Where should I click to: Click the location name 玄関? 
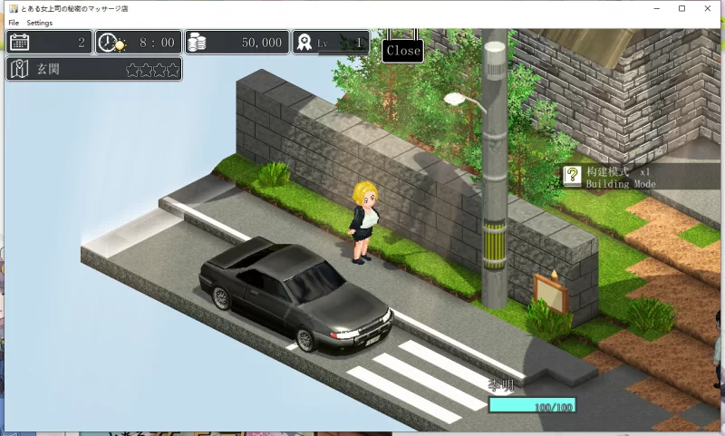point(48,70)
